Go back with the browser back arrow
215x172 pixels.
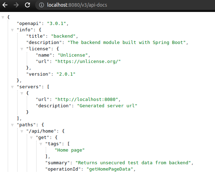[5, 5]
